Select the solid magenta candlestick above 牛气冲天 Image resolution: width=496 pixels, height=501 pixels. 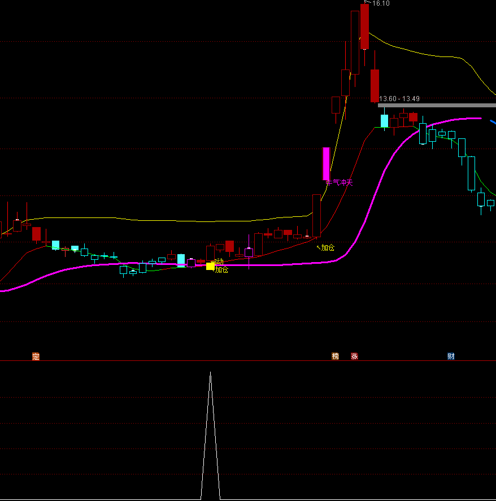(x=326, y=164)
